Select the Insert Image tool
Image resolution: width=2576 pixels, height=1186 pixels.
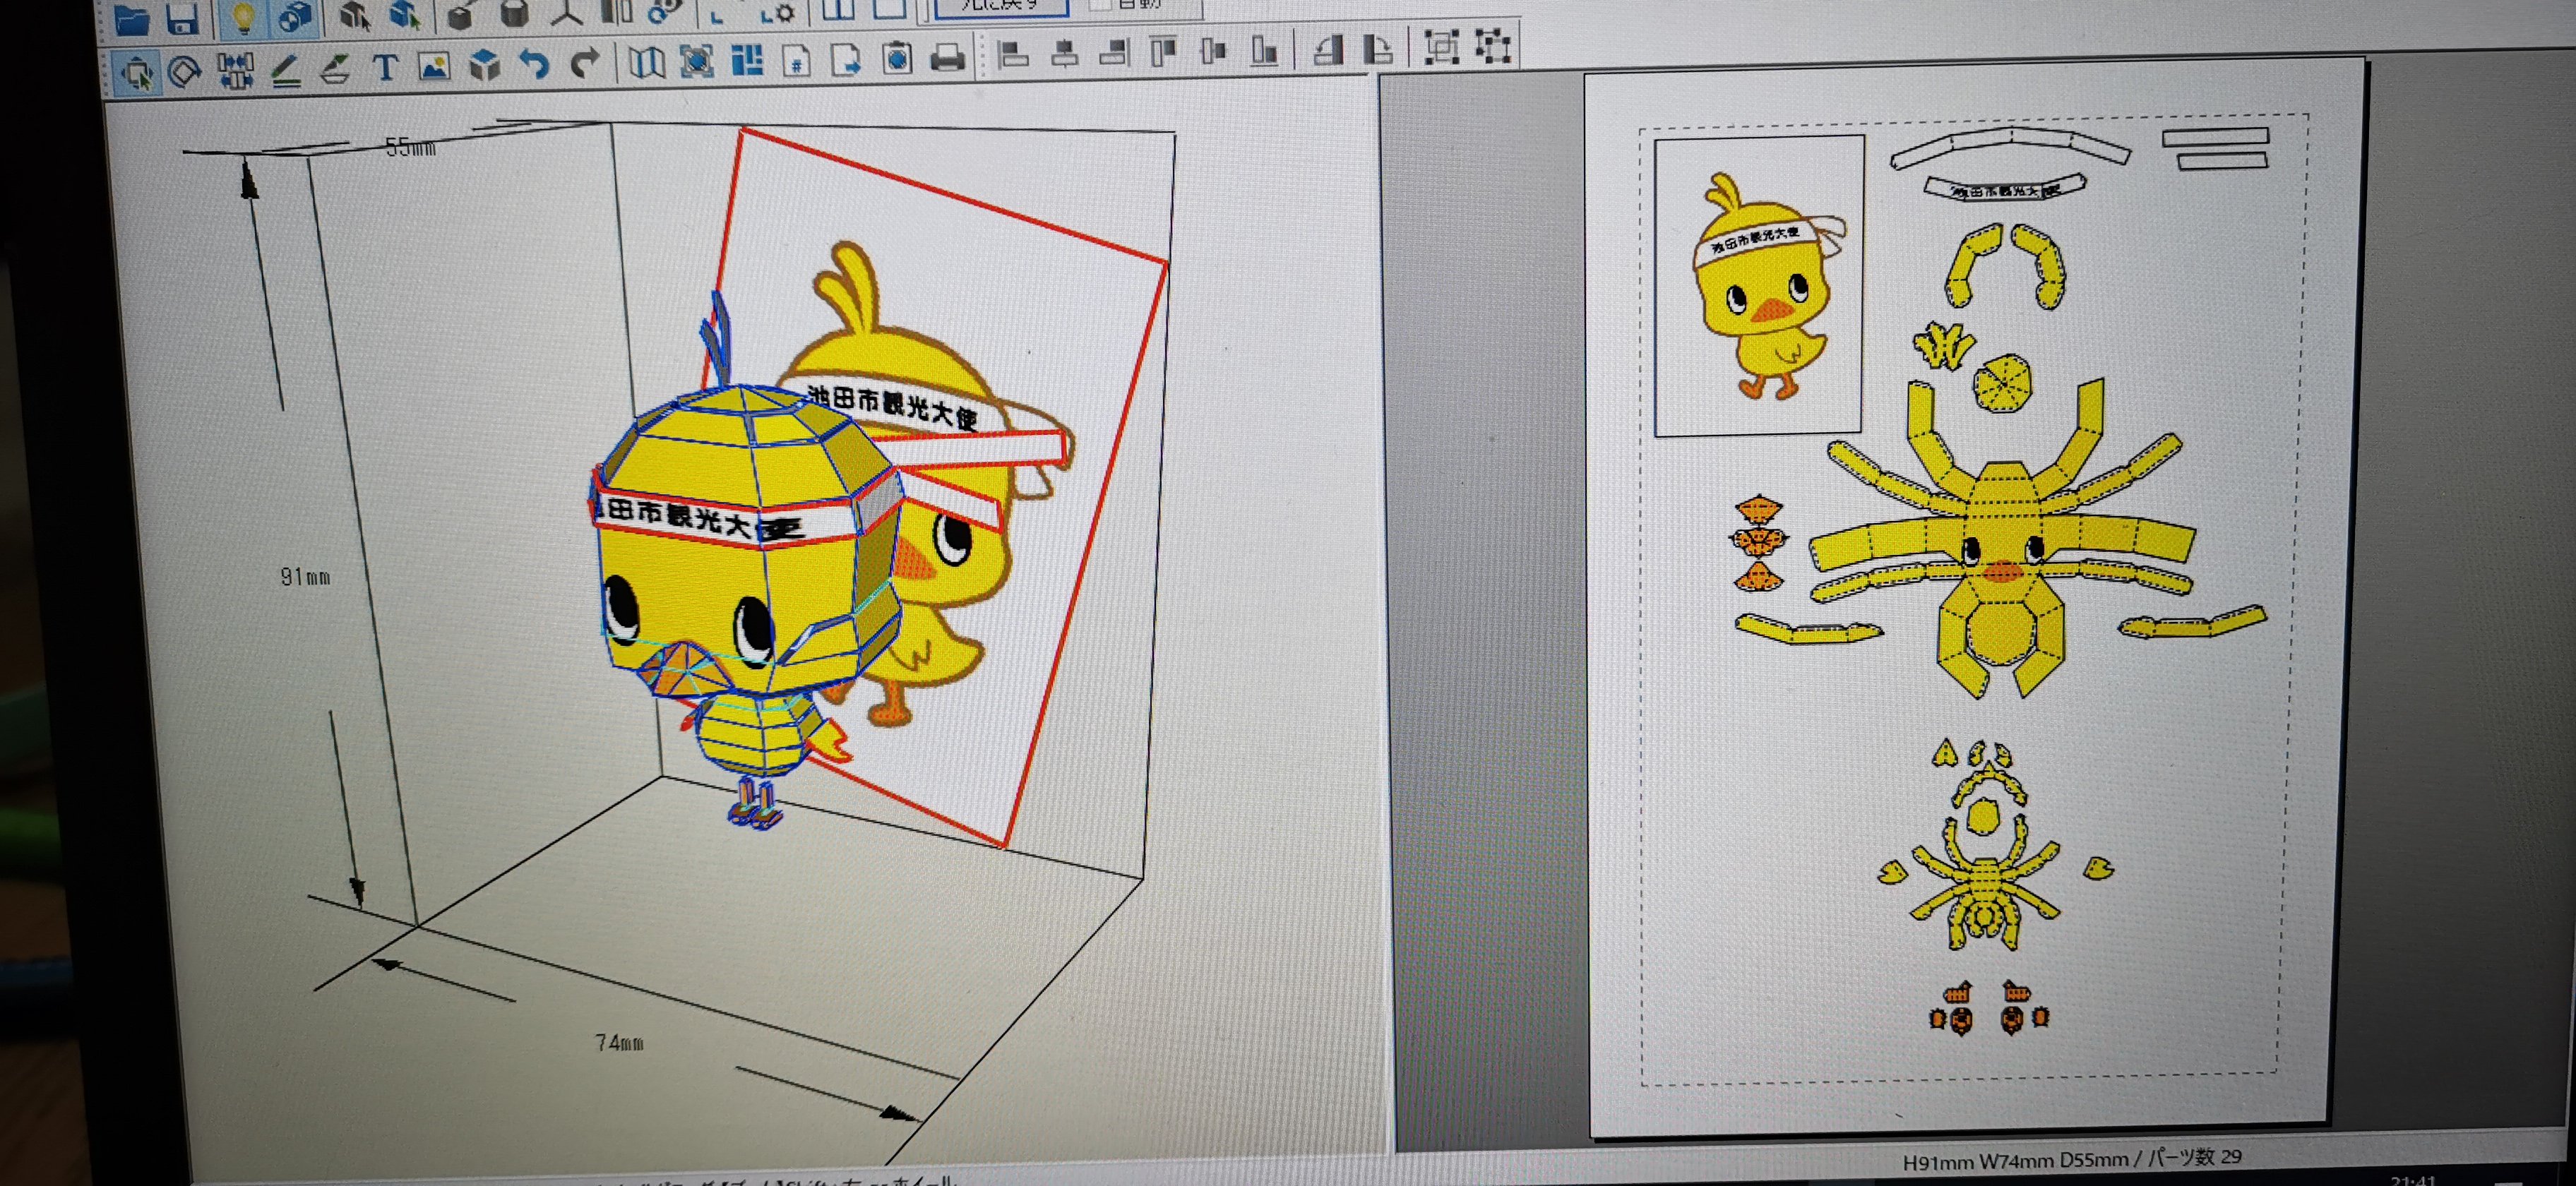tap(434, 66)
